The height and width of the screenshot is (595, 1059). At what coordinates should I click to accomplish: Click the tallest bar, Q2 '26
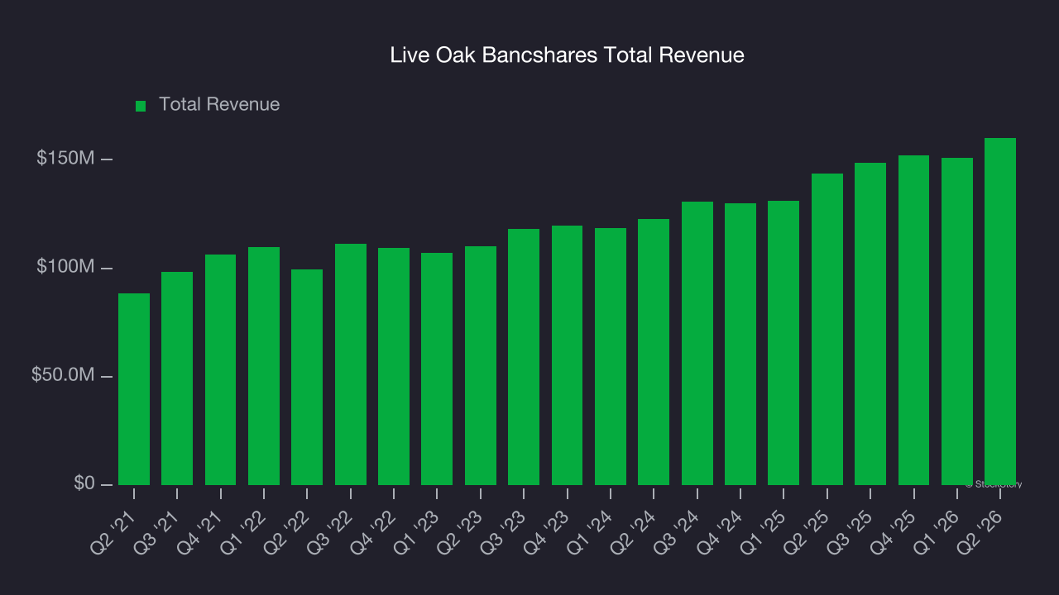[x=1000, y=312]
